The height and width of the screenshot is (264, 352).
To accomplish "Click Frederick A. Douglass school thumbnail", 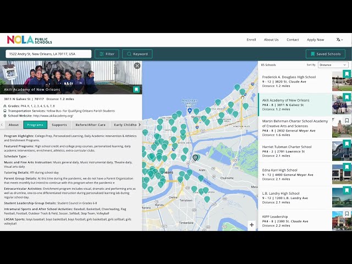I will (342, 81).
